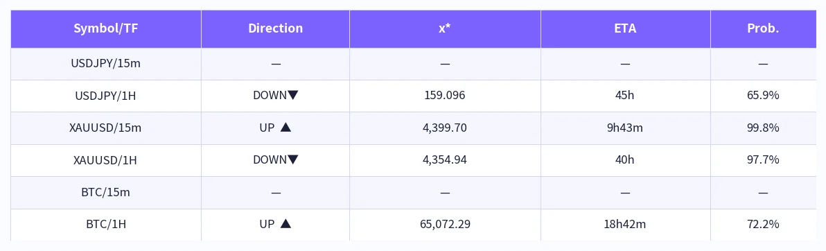Select the XAUUSD/1H symbol cell
The height and width of the screenshot is (251, 826).
[x=106, y=160]
